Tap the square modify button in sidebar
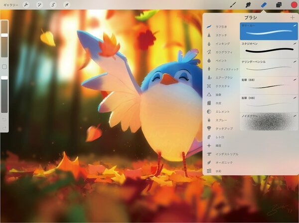This screenshot has height=223, width=299. (4, 67)
